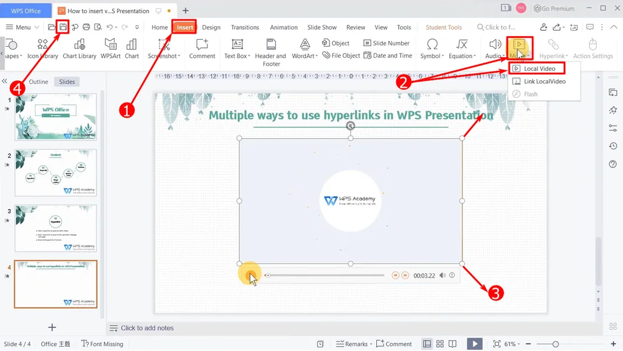This screenshot has width=623, height=351.
Task: Open the Menu dropdown
Action: coord(23,27)
